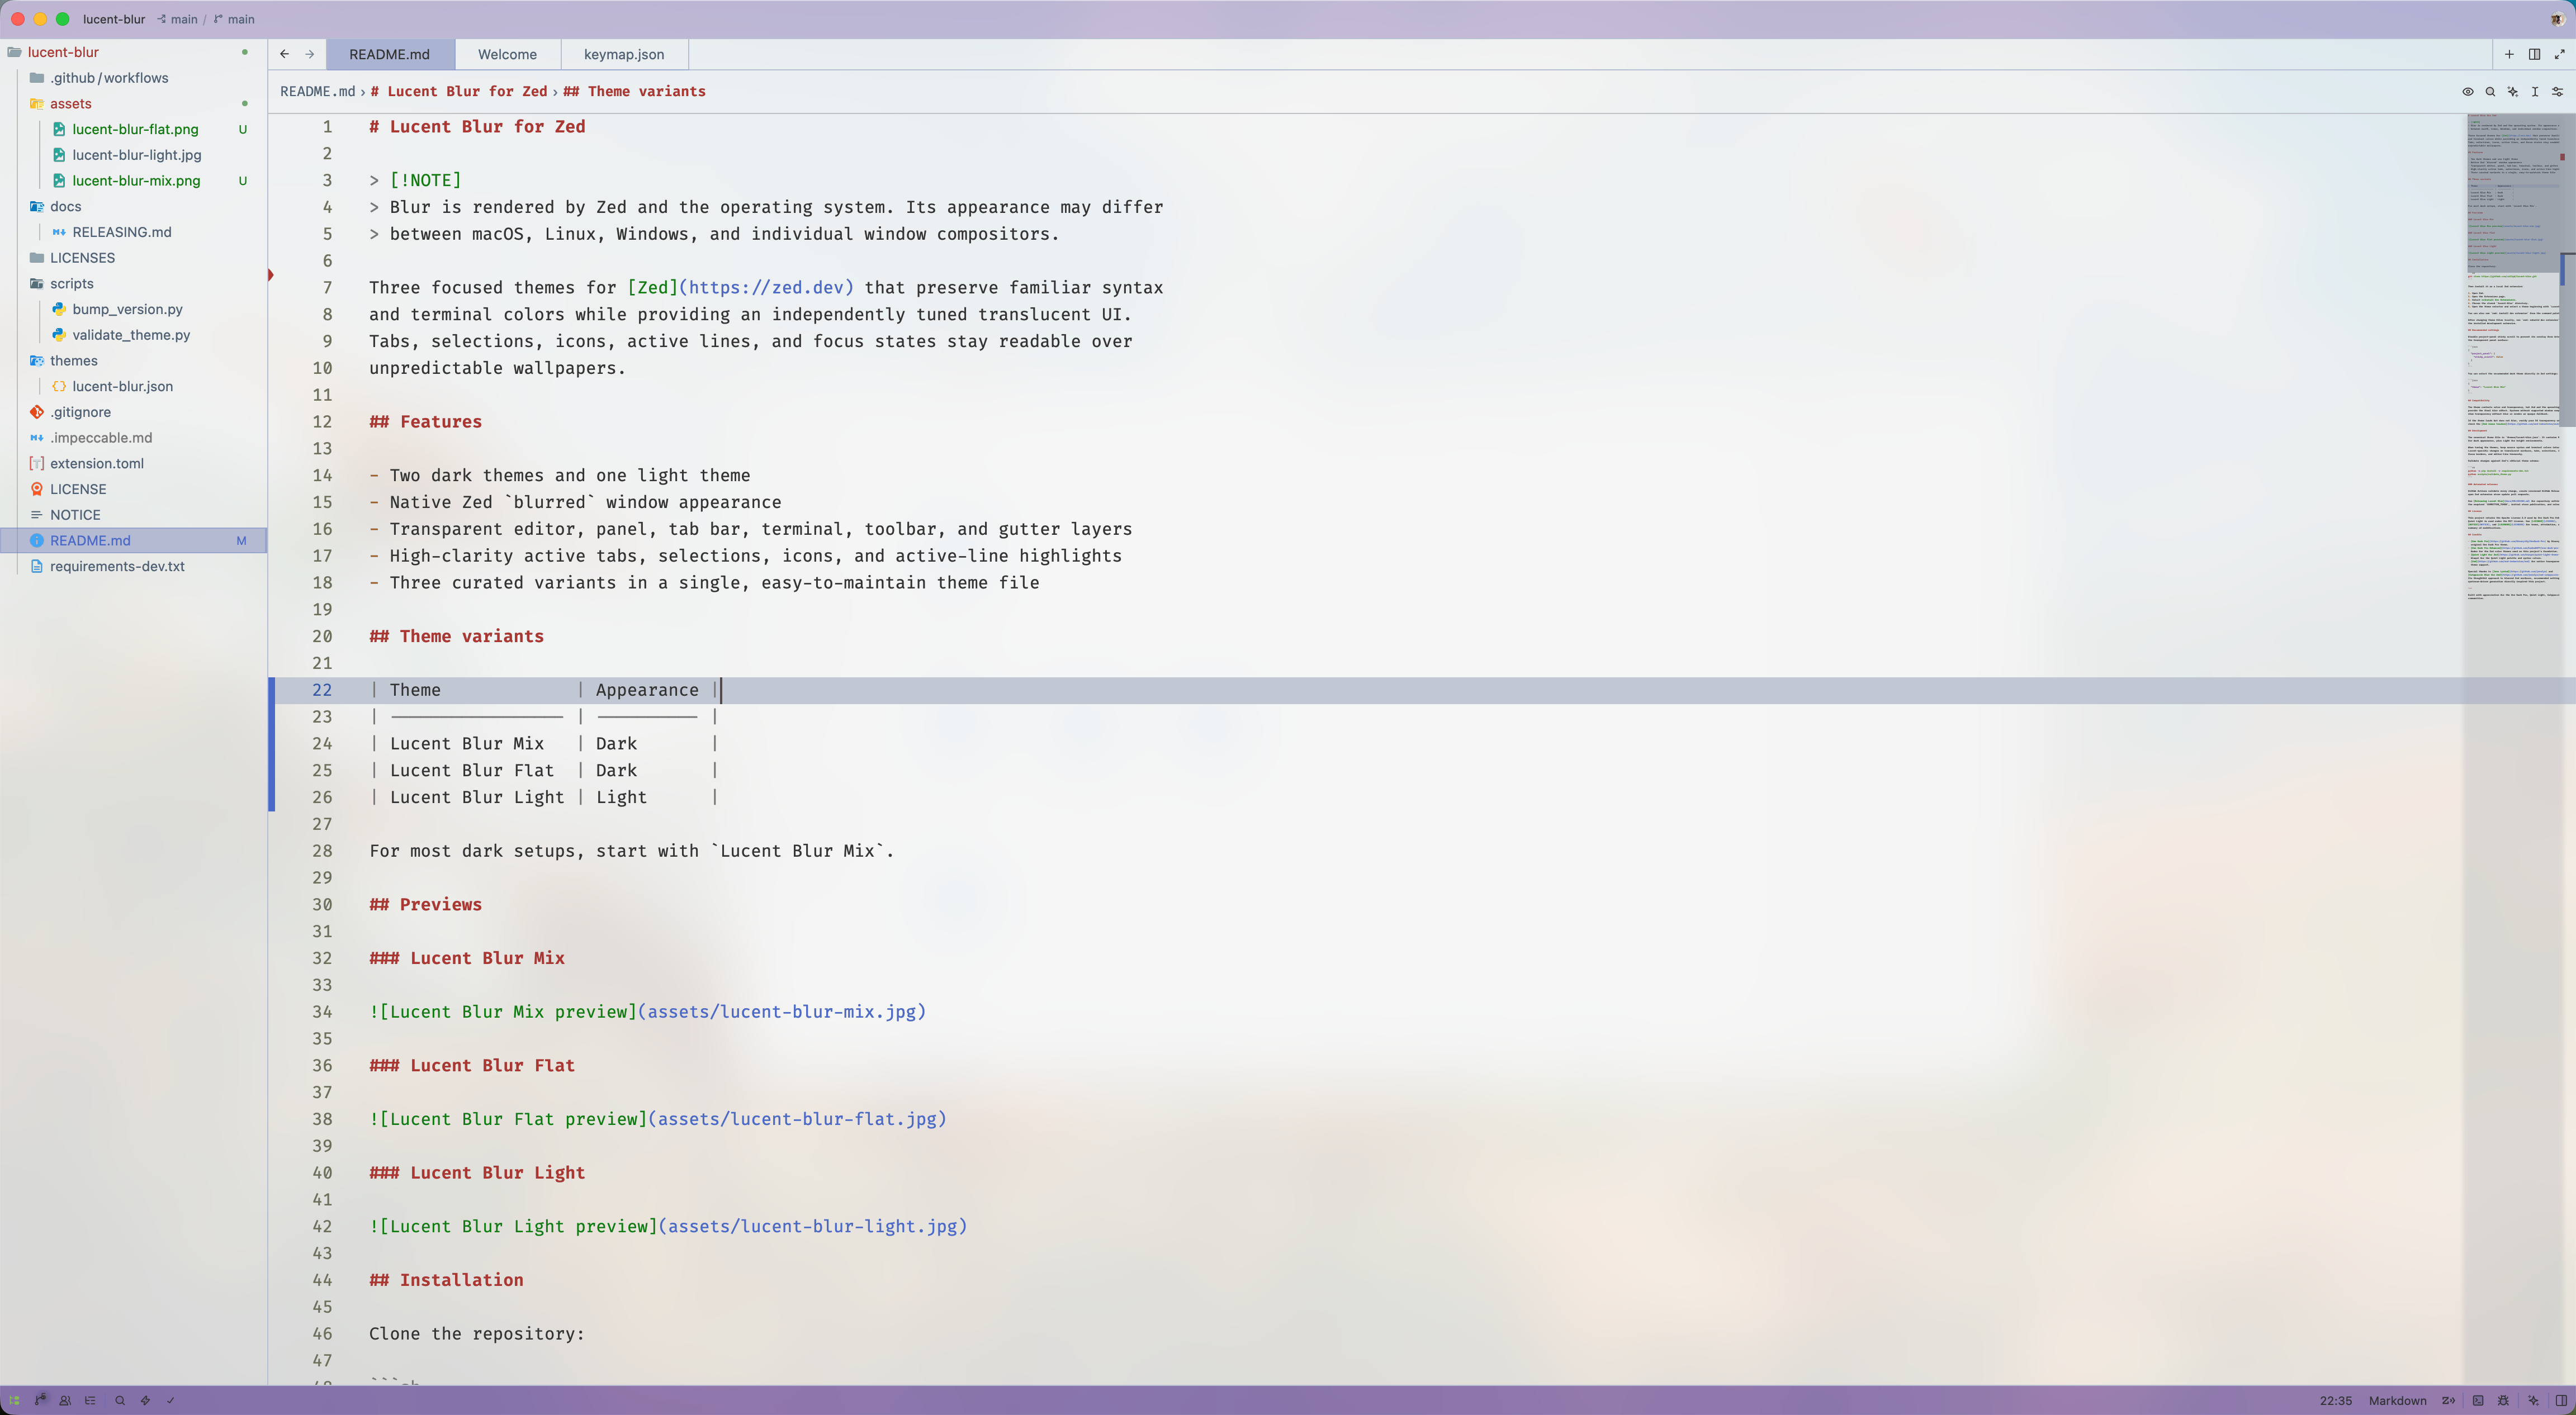2576x1415 pixels.
Task: Toggle the terminal panel
Action: tap(2478, 1400)
